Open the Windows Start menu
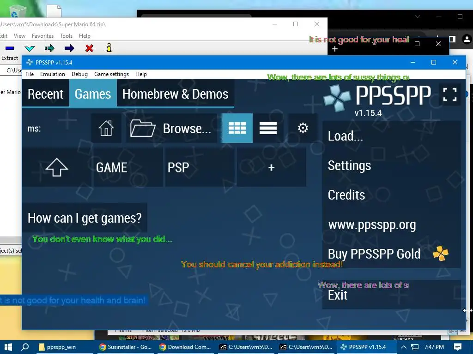 pyautogui.click(x=8, y=347)
